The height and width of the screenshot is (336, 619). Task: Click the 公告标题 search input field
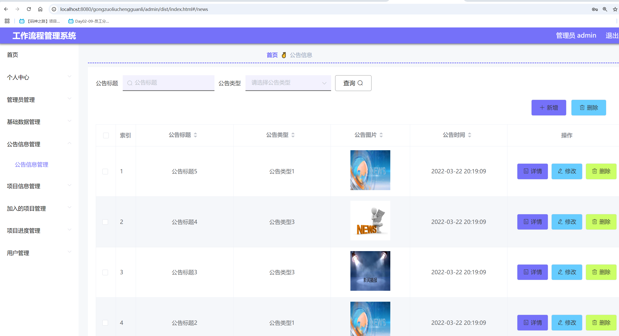168,83
